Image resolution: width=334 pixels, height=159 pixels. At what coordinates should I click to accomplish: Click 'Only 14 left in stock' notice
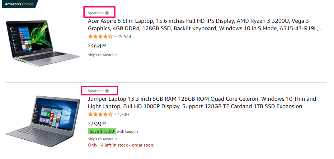121,145
